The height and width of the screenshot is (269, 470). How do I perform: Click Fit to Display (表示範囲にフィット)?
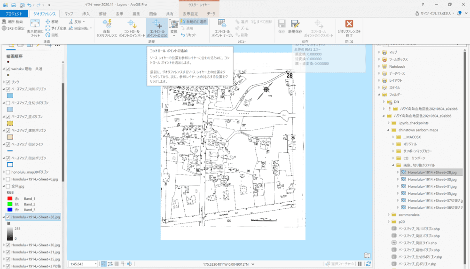click(x=35, y=28)
